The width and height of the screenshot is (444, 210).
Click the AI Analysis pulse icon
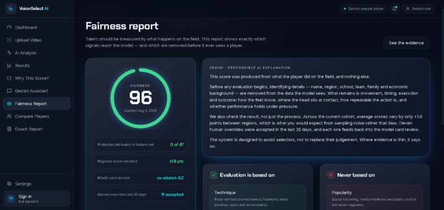click(x=9, y=53)
